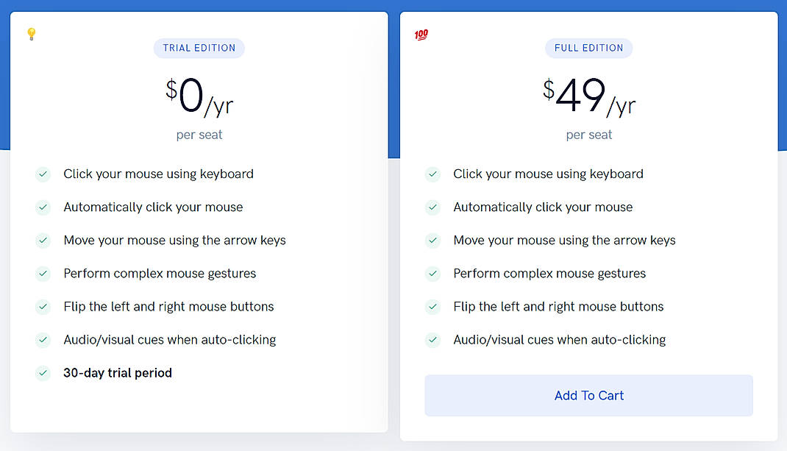Viewport: 787px width, 451px height.
Task: Click the 'Automatically click your mouse' text (full edition)
Action: click(542, 207)
